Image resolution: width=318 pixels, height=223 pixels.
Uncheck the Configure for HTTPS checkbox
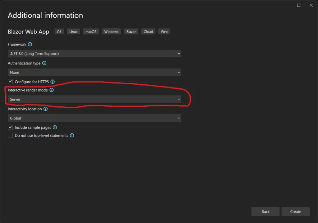click(x=10, y=82)
